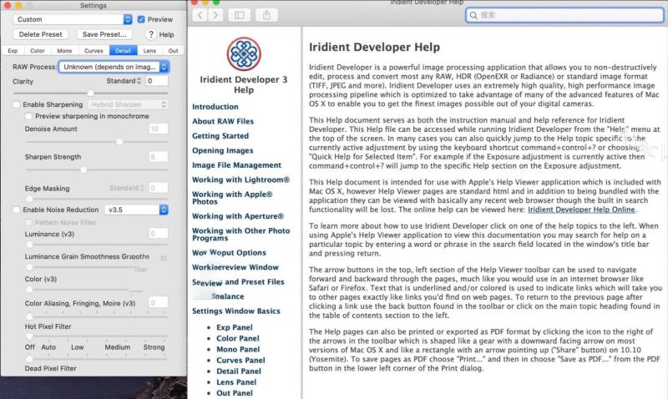Click the Luminance (v3) slider
668x399 pixels.
(x=96, y=245)
